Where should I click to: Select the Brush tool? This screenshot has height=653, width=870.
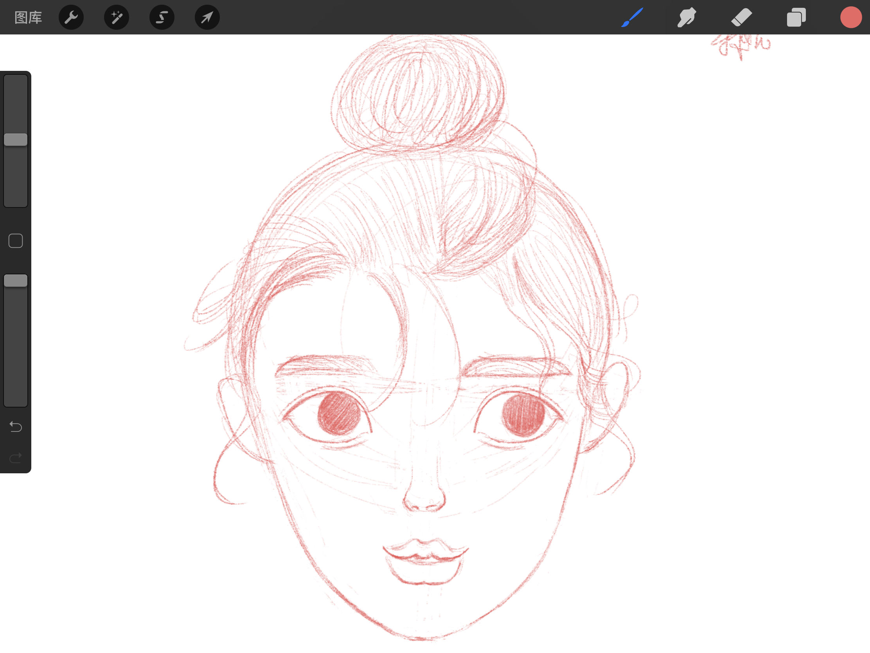point(632,17)
